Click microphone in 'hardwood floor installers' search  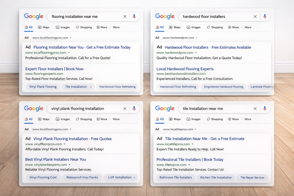pyautogui.click(x=265, y=16)
